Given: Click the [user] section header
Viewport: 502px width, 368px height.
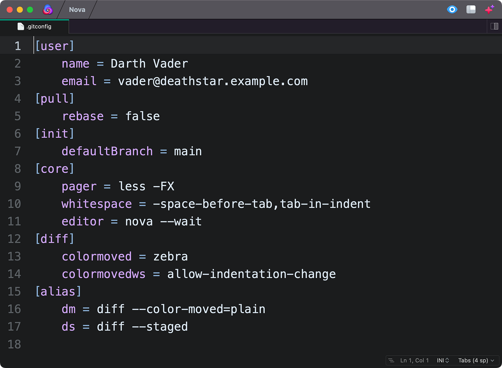Looking at the screenshot, I should [55, 46].
